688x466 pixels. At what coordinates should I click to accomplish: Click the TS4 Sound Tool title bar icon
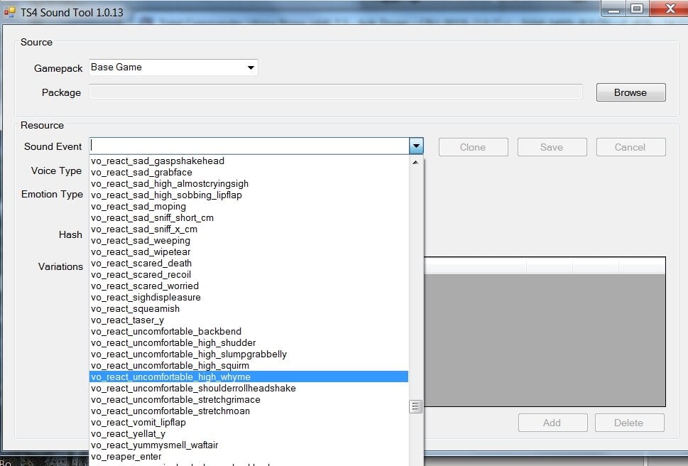9,12
